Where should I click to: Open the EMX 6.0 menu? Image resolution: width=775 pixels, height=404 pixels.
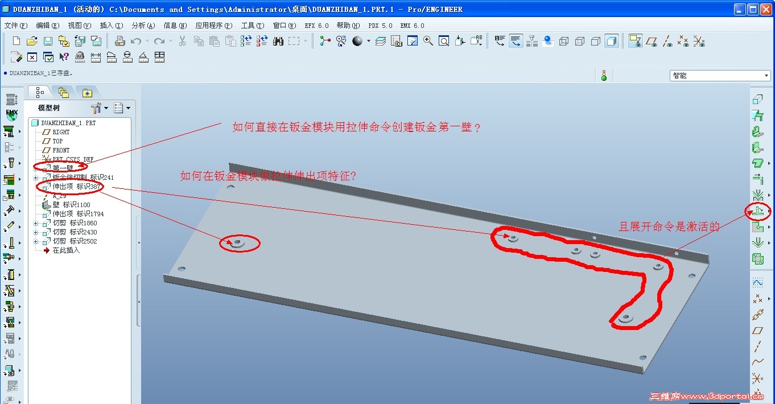click(413, 25)
